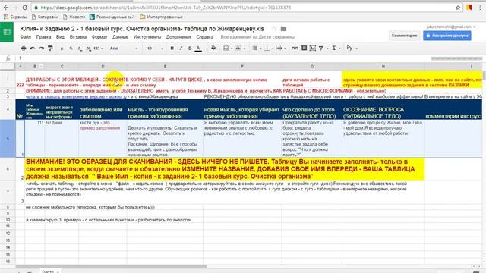The width and height of the screenshot is (486, 273).
Task: Format cell as percent
Action: (71, 49)
